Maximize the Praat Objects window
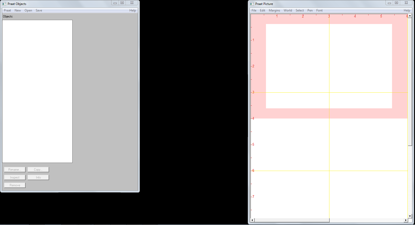 coord(122,3)
